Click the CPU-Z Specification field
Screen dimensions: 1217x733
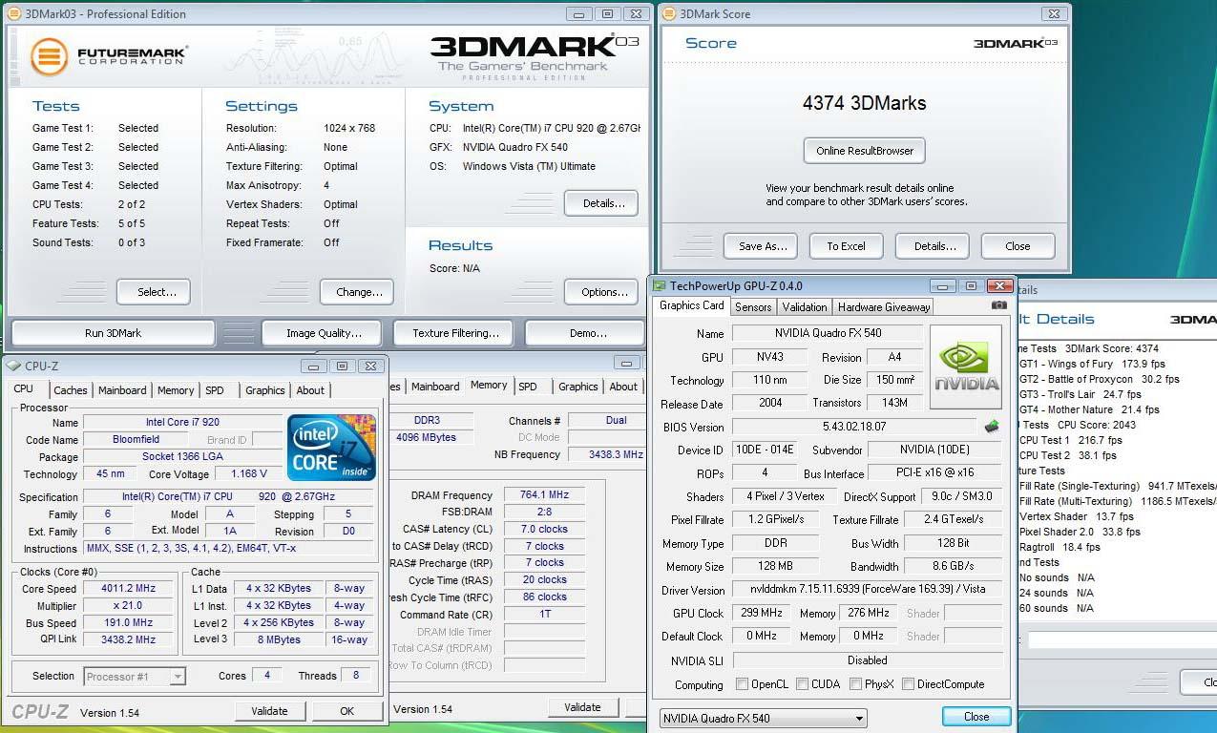229,496
